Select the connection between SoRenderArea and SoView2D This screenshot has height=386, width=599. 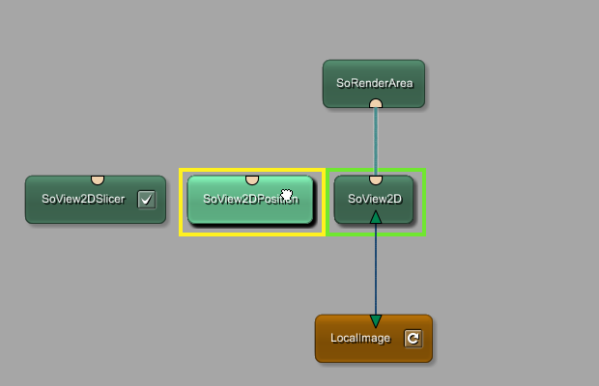[376, 140]
